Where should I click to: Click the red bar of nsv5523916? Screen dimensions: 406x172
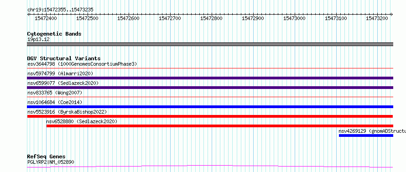click(210, 116)
